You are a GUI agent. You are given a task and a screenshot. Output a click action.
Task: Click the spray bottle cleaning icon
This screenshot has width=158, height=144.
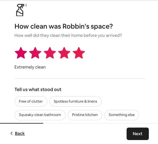click(21, 10)
